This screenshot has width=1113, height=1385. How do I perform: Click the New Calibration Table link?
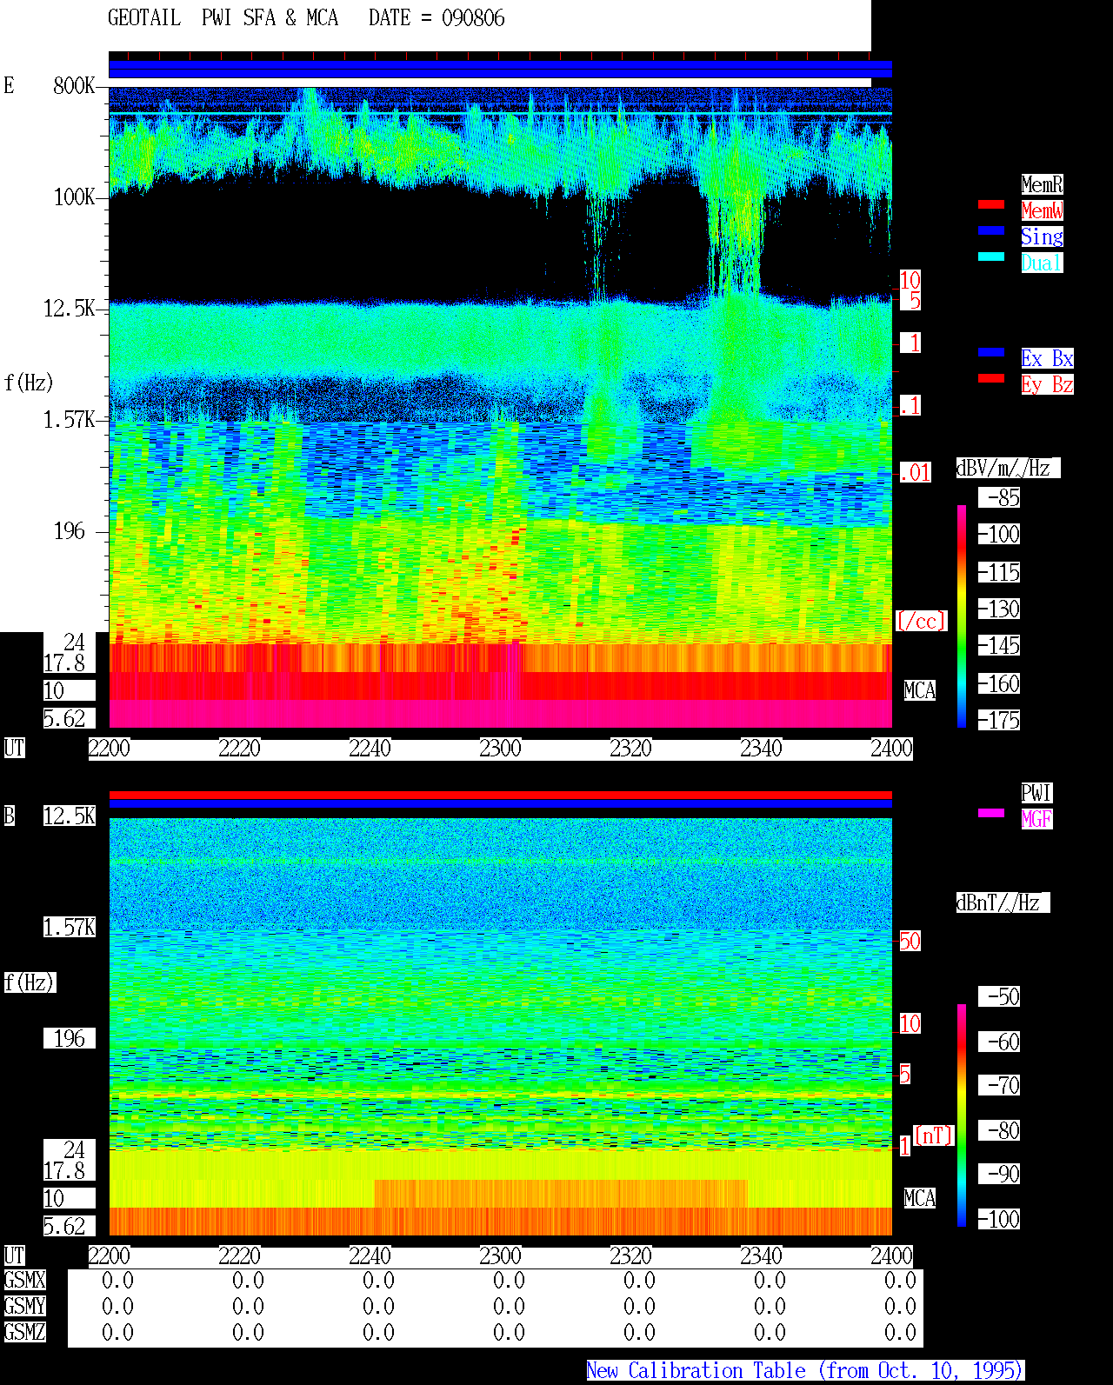click(x=805, y=1371)
